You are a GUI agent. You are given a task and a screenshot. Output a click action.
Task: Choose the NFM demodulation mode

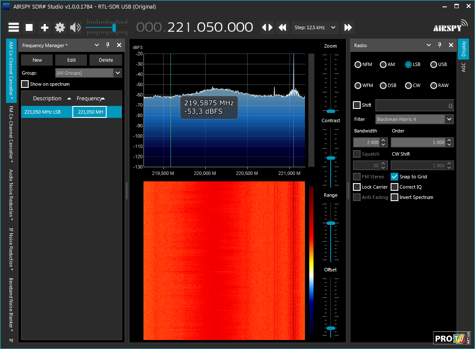coord(358,64)
